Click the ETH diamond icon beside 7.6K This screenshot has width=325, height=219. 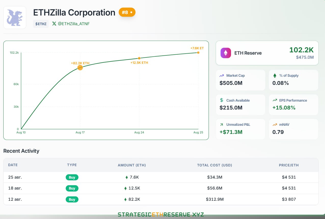(x=127, y=177)
